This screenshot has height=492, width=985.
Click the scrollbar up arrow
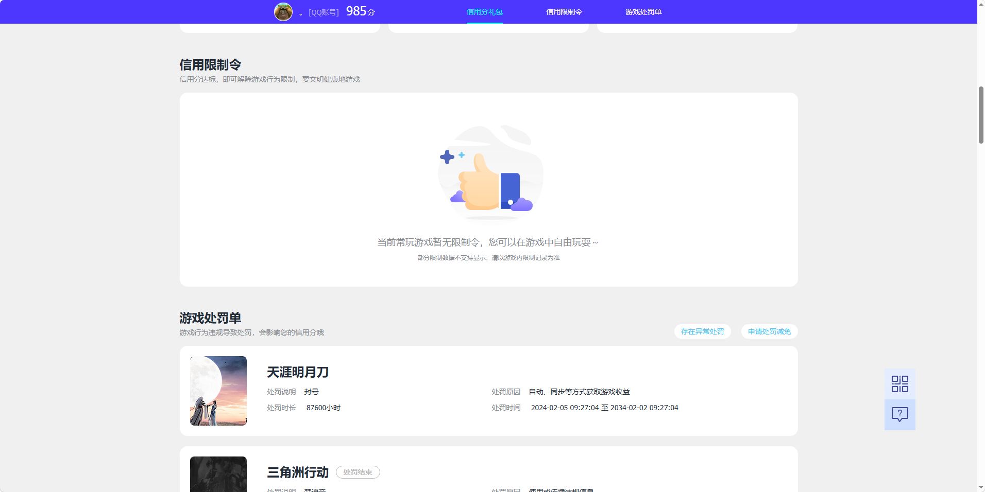[981, 4]
